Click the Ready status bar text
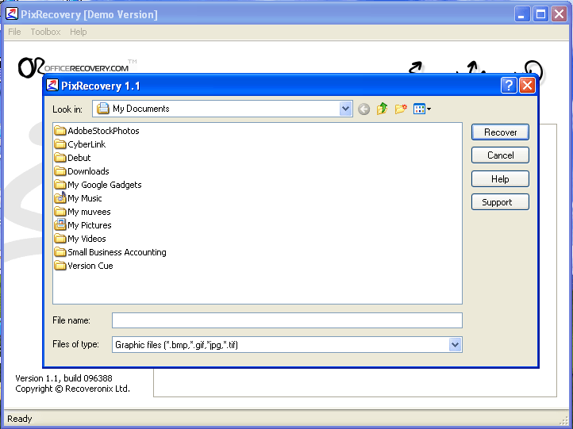Screen dimensions: 573x429 20,419
